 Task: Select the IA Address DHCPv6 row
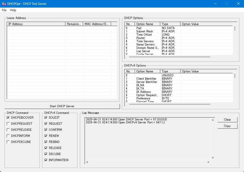(x=179, y=92)
